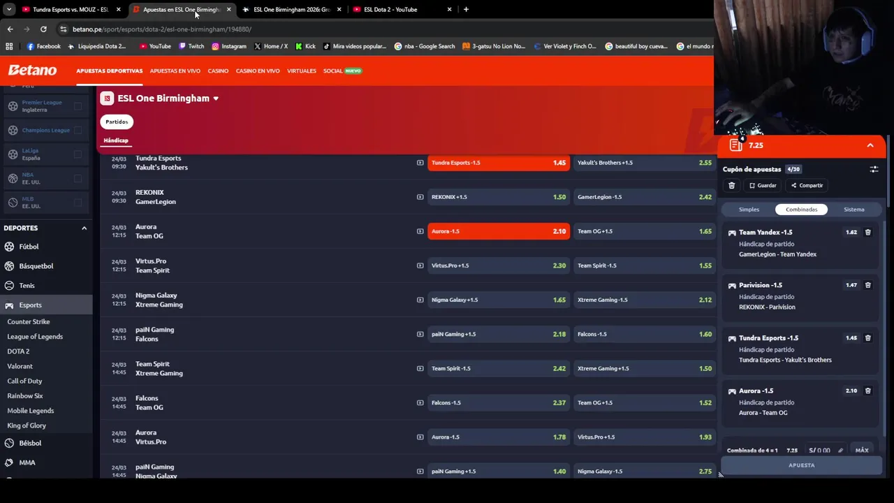Open a new browser tab
Screen dimensions: 894x503
(466, 9)
